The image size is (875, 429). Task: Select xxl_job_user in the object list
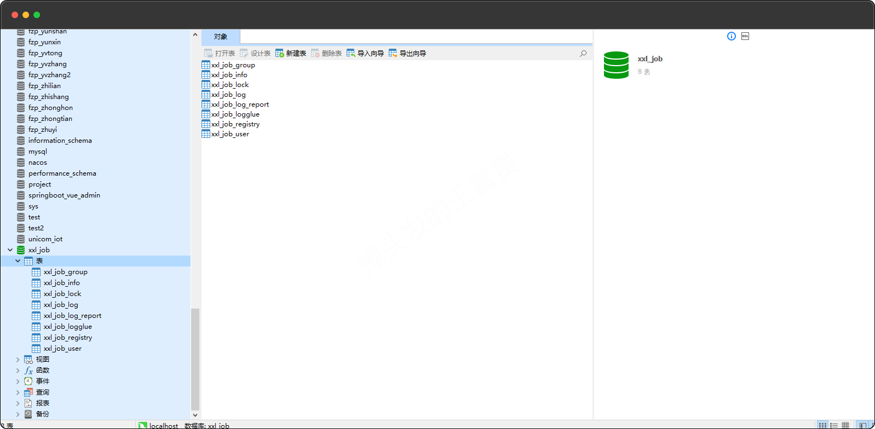point(226,134)
